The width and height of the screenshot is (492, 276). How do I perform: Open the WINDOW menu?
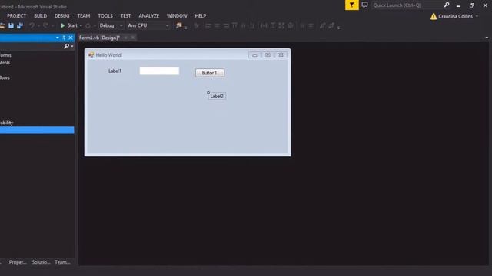(x=177, y=15)
